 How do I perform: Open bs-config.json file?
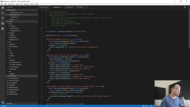coord(22,83)
